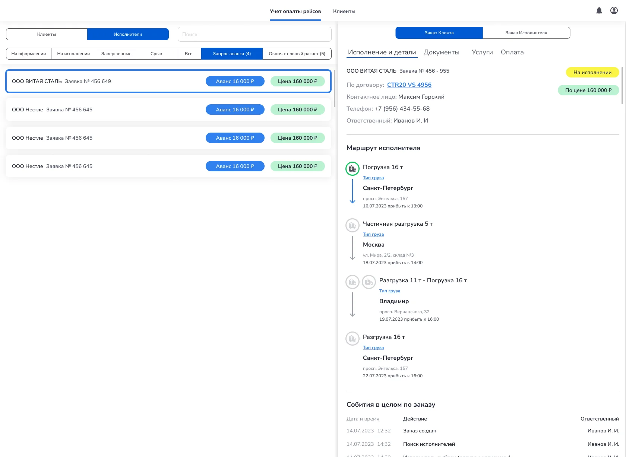
Task: Filter by Срыв status
Action: tap(156, 54)
